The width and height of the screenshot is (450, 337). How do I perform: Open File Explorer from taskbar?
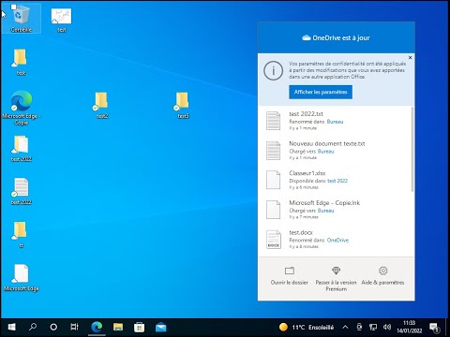coord(118,327)
